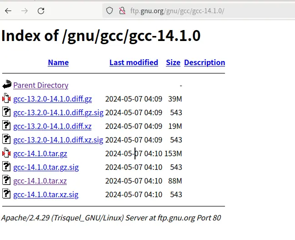
Task: Click the 19M size value
Action: coord(175,126)
